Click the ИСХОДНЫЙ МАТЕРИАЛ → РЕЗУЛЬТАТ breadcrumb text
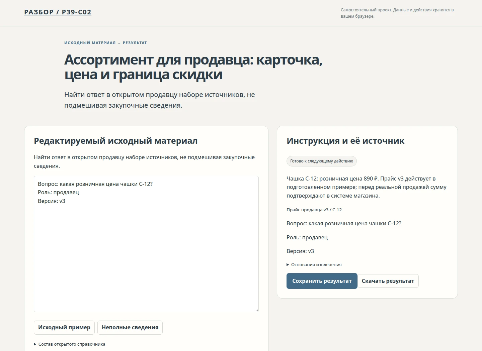This screenshot has height=351, width=482. pyautogui.click(x=105, y=43)
